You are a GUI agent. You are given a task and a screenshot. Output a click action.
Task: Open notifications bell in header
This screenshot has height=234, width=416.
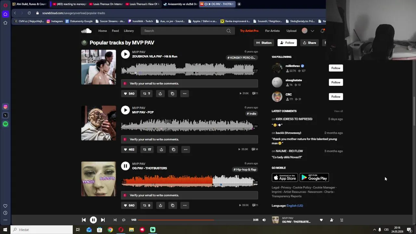click(322, 31)
